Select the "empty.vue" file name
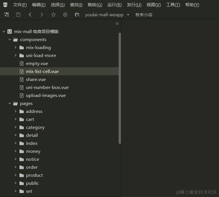Image resolution: width=219 pixels, height=197 pixels. click(x=37, y=64)
